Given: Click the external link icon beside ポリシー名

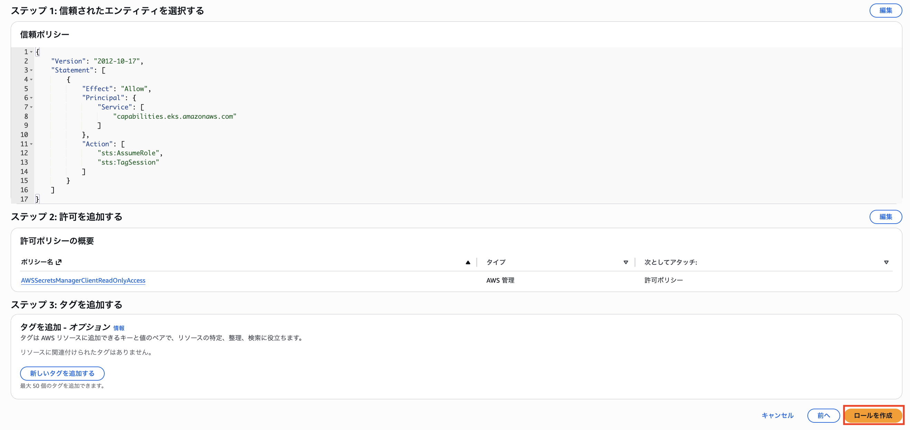Looking at the screenshot, I should [59, 262].
